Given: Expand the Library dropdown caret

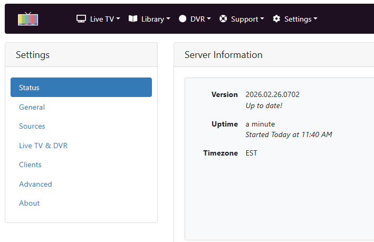Looking at the screenshot, I should click(x=168, y=19).
